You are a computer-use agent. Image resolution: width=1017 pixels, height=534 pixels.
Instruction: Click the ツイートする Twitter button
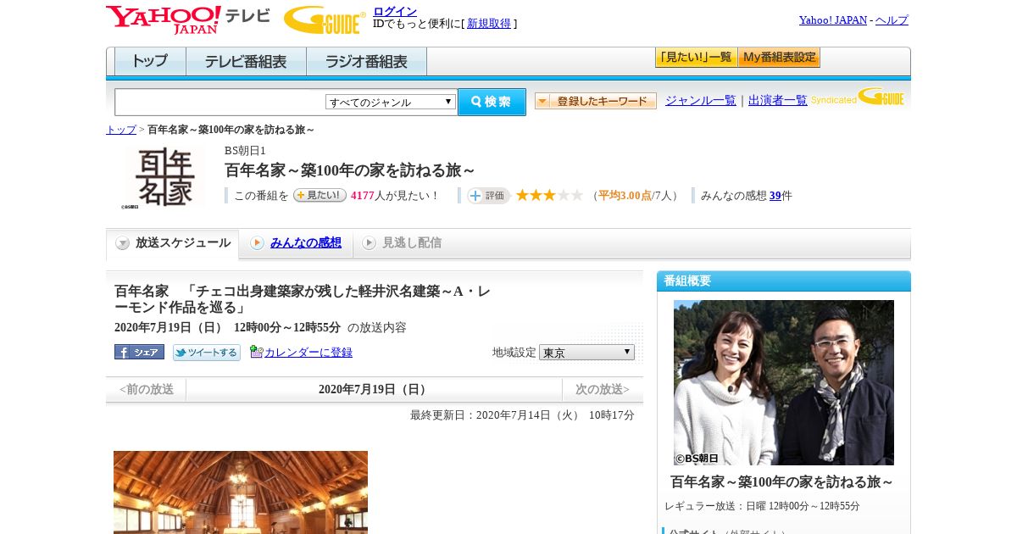tap(207, 352)
